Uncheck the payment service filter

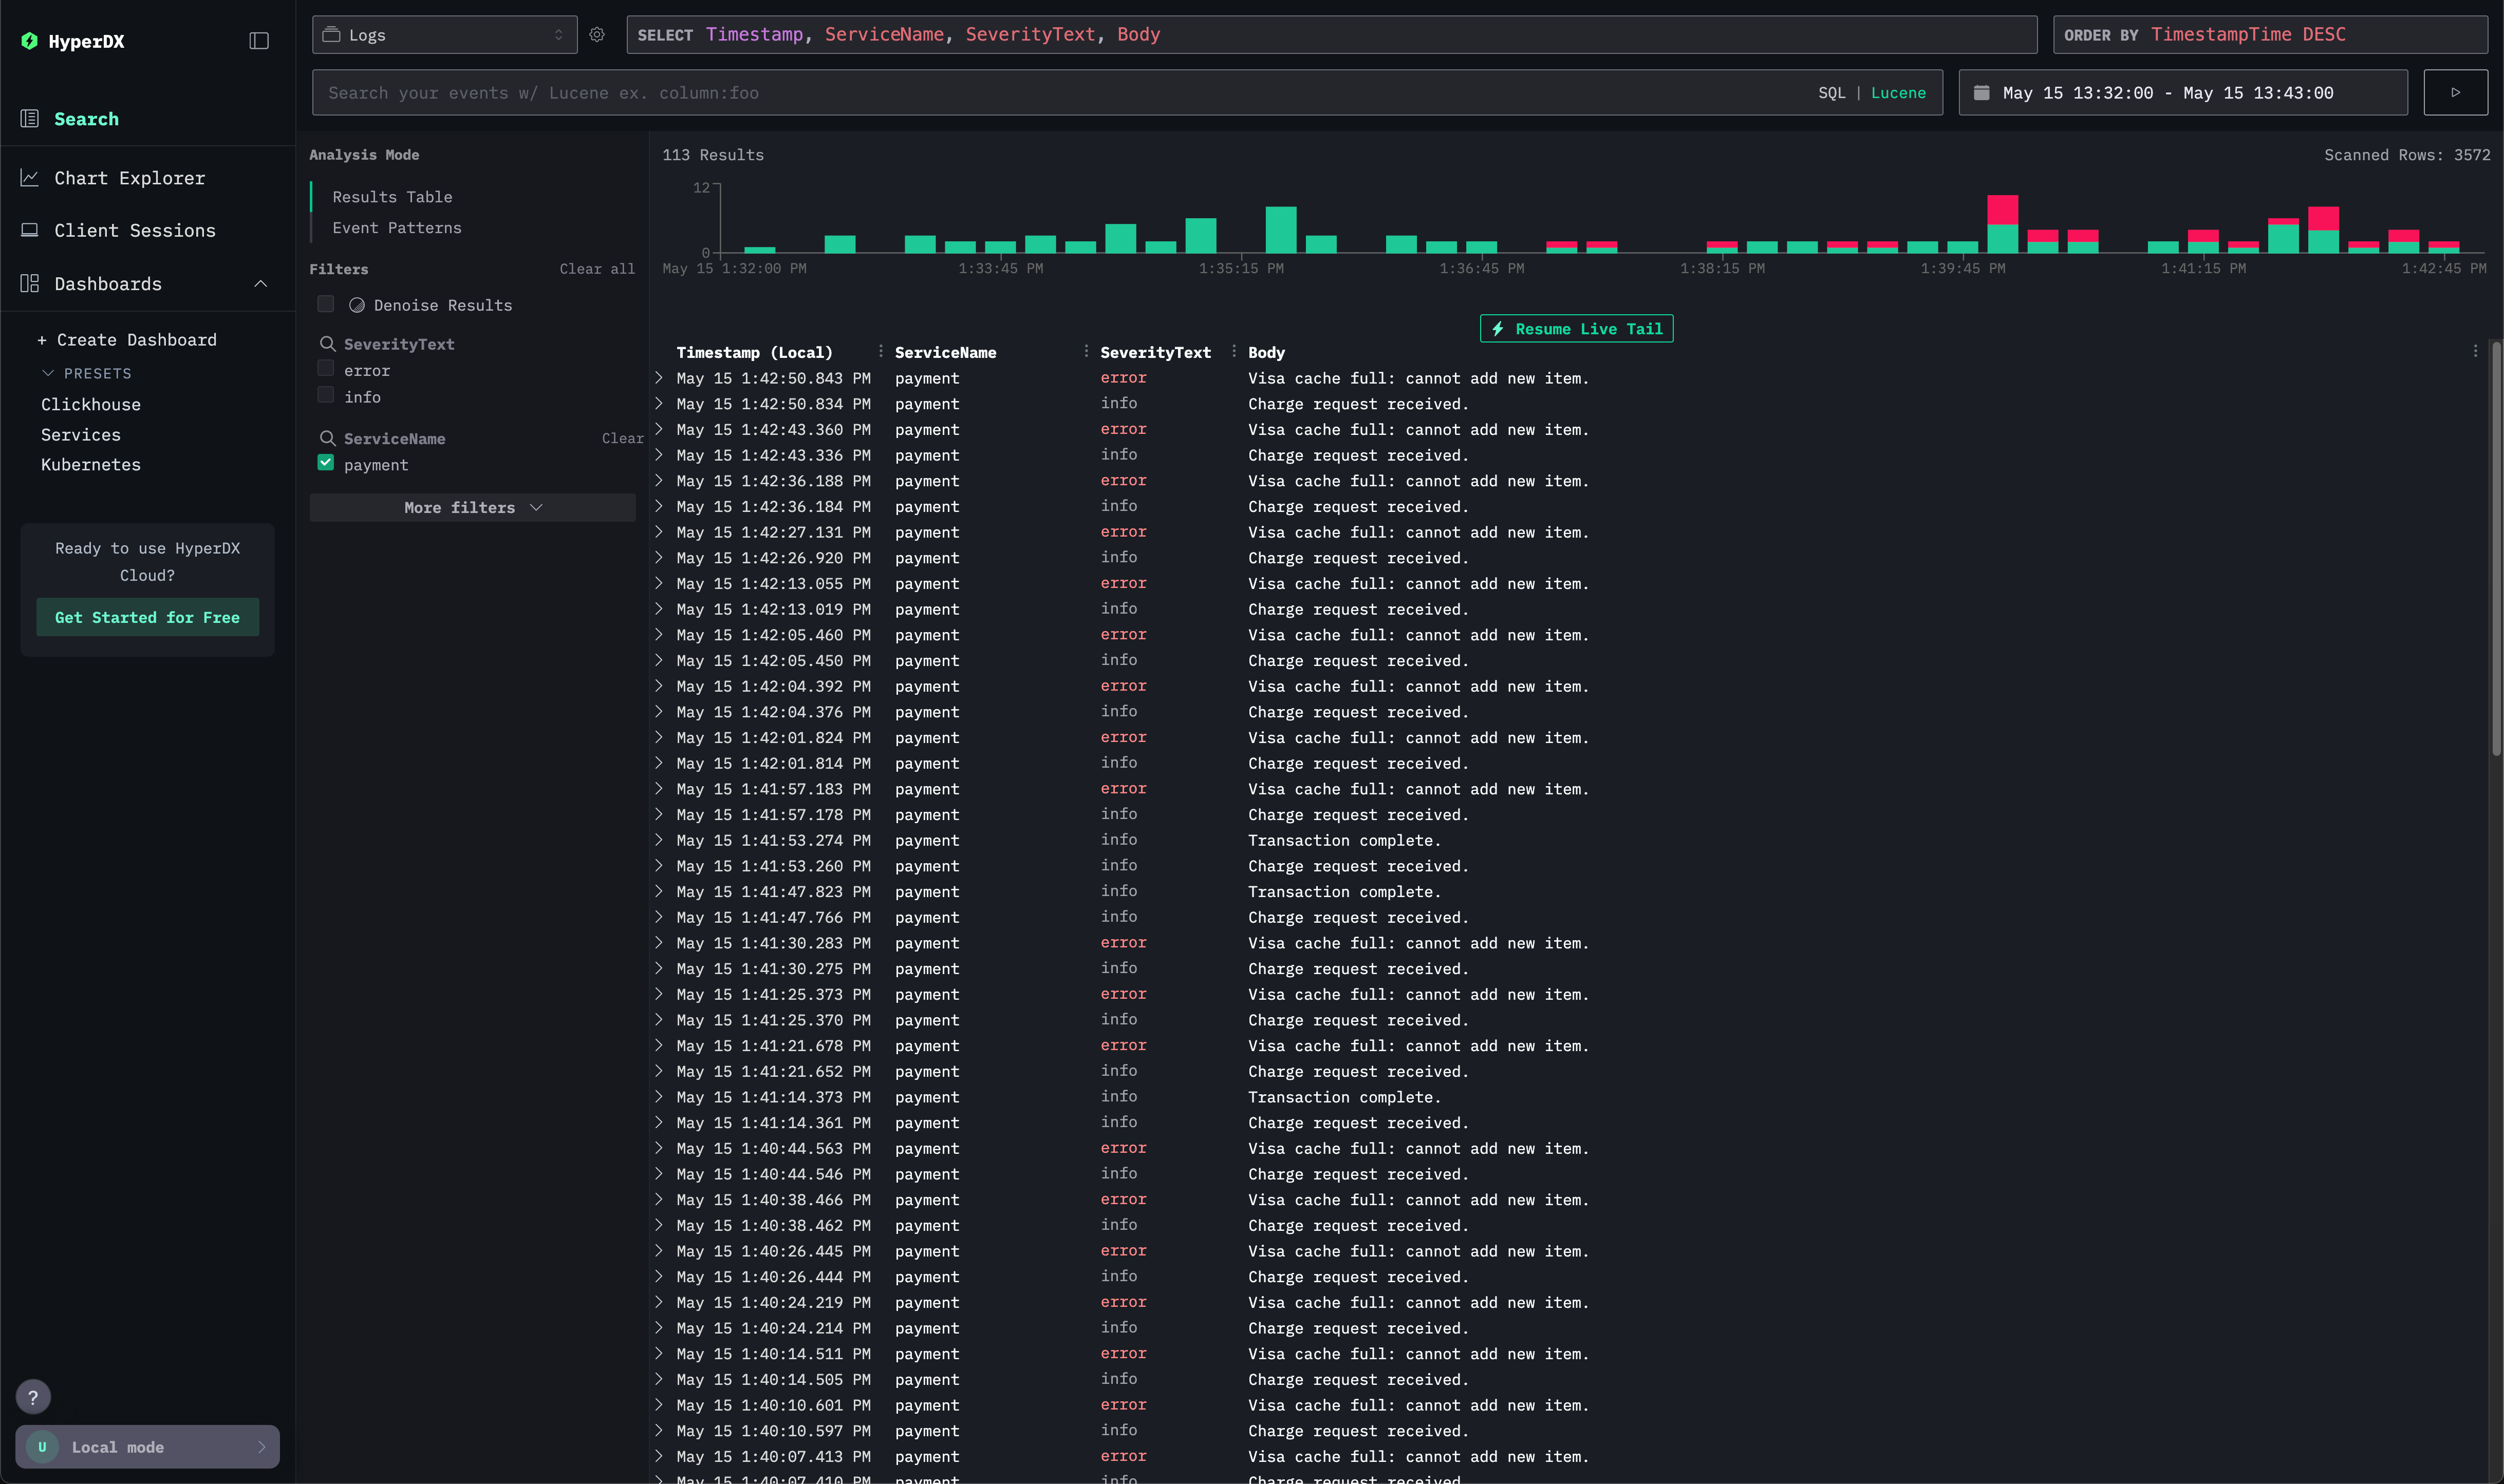pyautogui.click(x=326, y=463)
